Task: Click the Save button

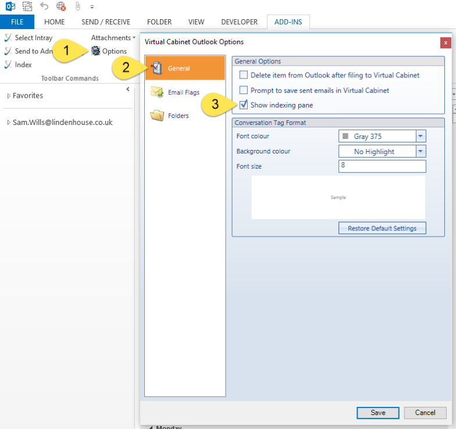Action: (378, 413)
